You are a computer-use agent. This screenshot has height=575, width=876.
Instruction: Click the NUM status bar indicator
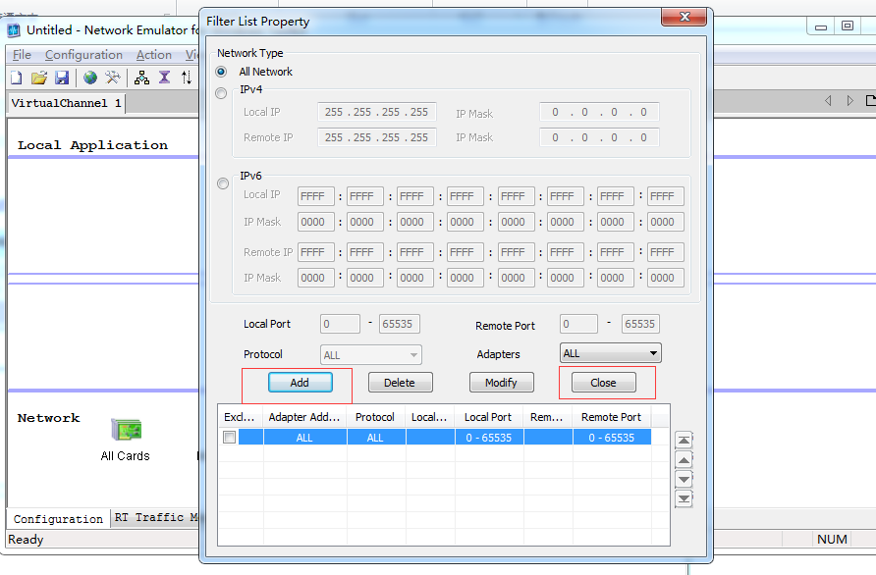832,539
